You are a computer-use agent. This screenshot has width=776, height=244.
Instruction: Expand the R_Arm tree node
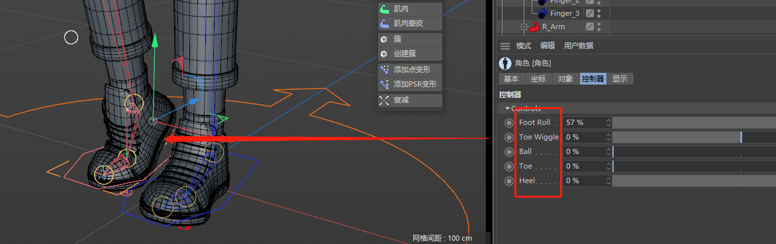coord(524,26)
